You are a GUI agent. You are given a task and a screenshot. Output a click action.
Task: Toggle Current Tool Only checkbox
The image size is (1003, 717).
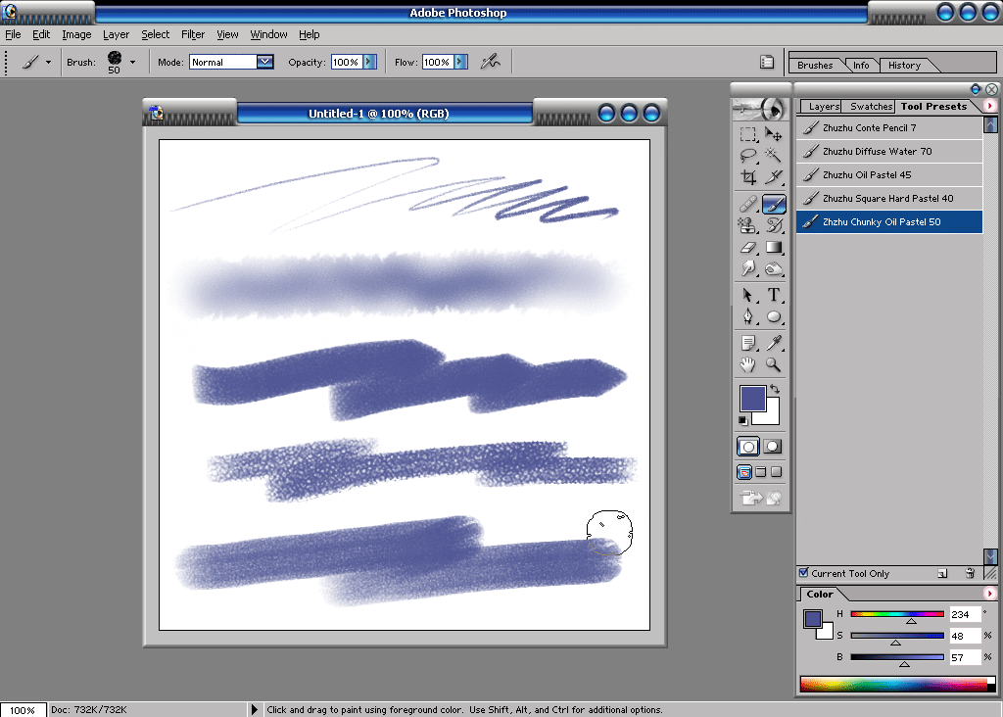[x=804, y=573]
